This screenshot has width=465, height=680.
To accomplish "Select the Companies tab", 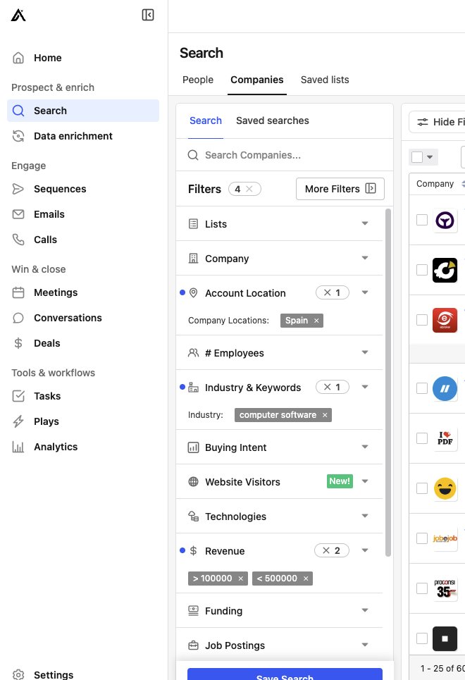I will click(256, 80).
